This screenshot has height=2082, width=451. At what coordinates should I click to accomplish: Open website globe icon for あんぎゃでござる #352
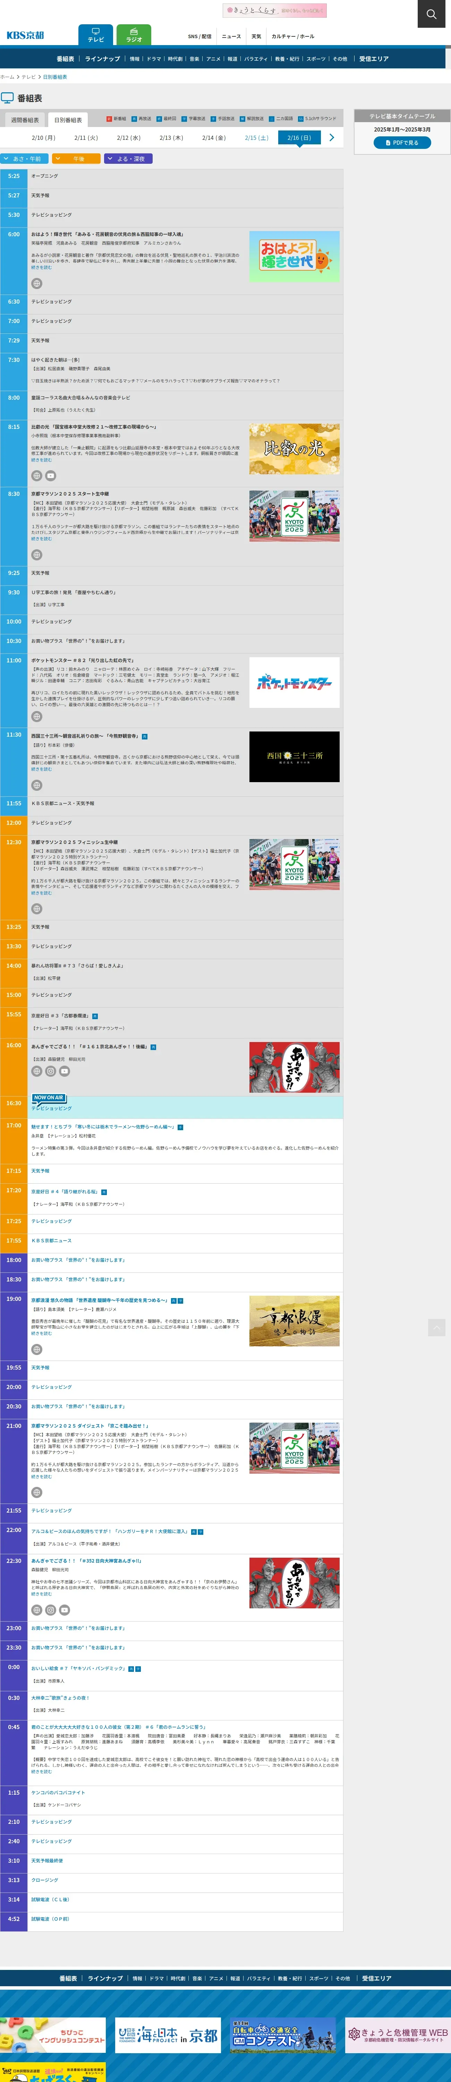36,1610
